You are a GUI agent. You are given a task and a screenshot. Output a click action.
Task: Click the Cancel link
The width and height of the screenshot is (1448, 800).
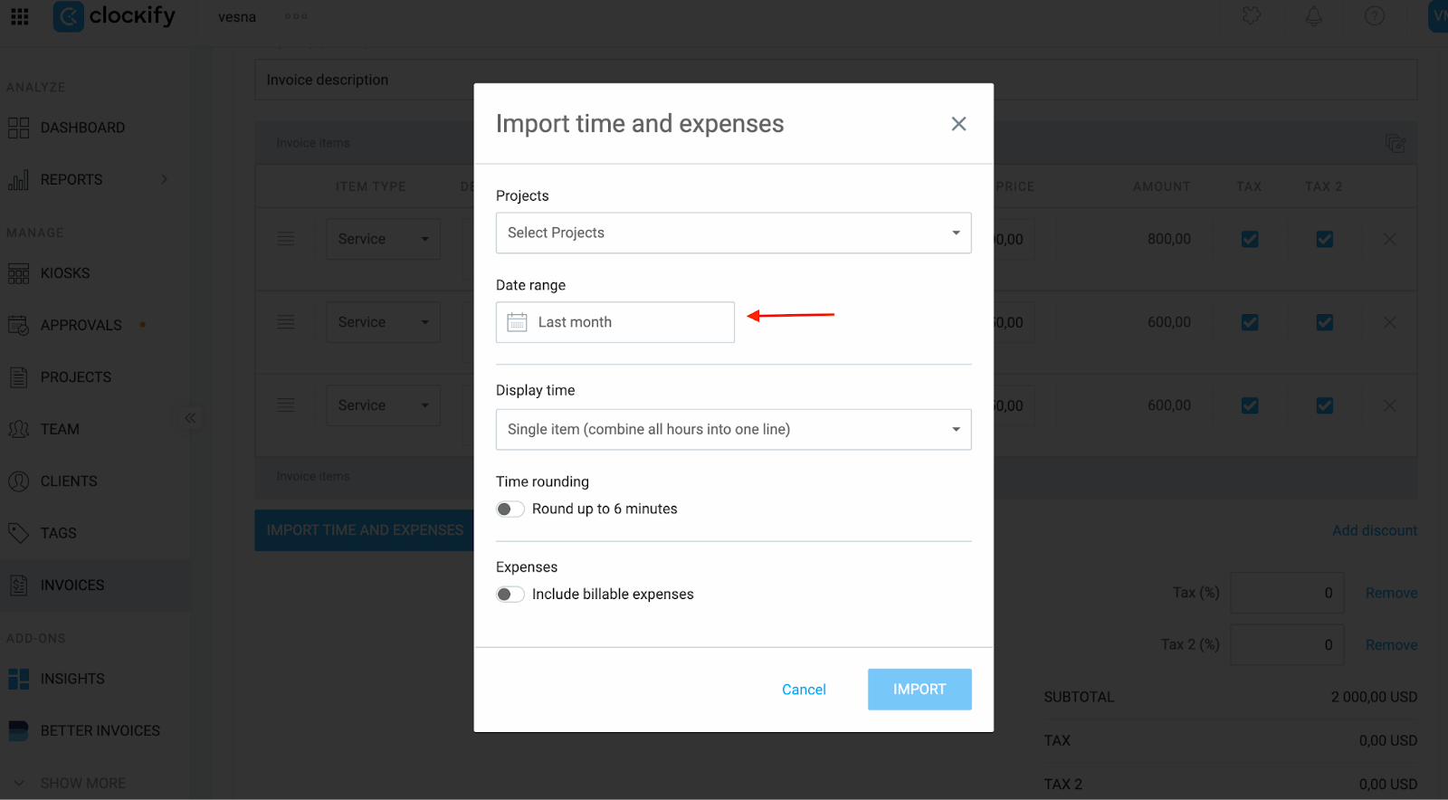[x=804, y=690]
